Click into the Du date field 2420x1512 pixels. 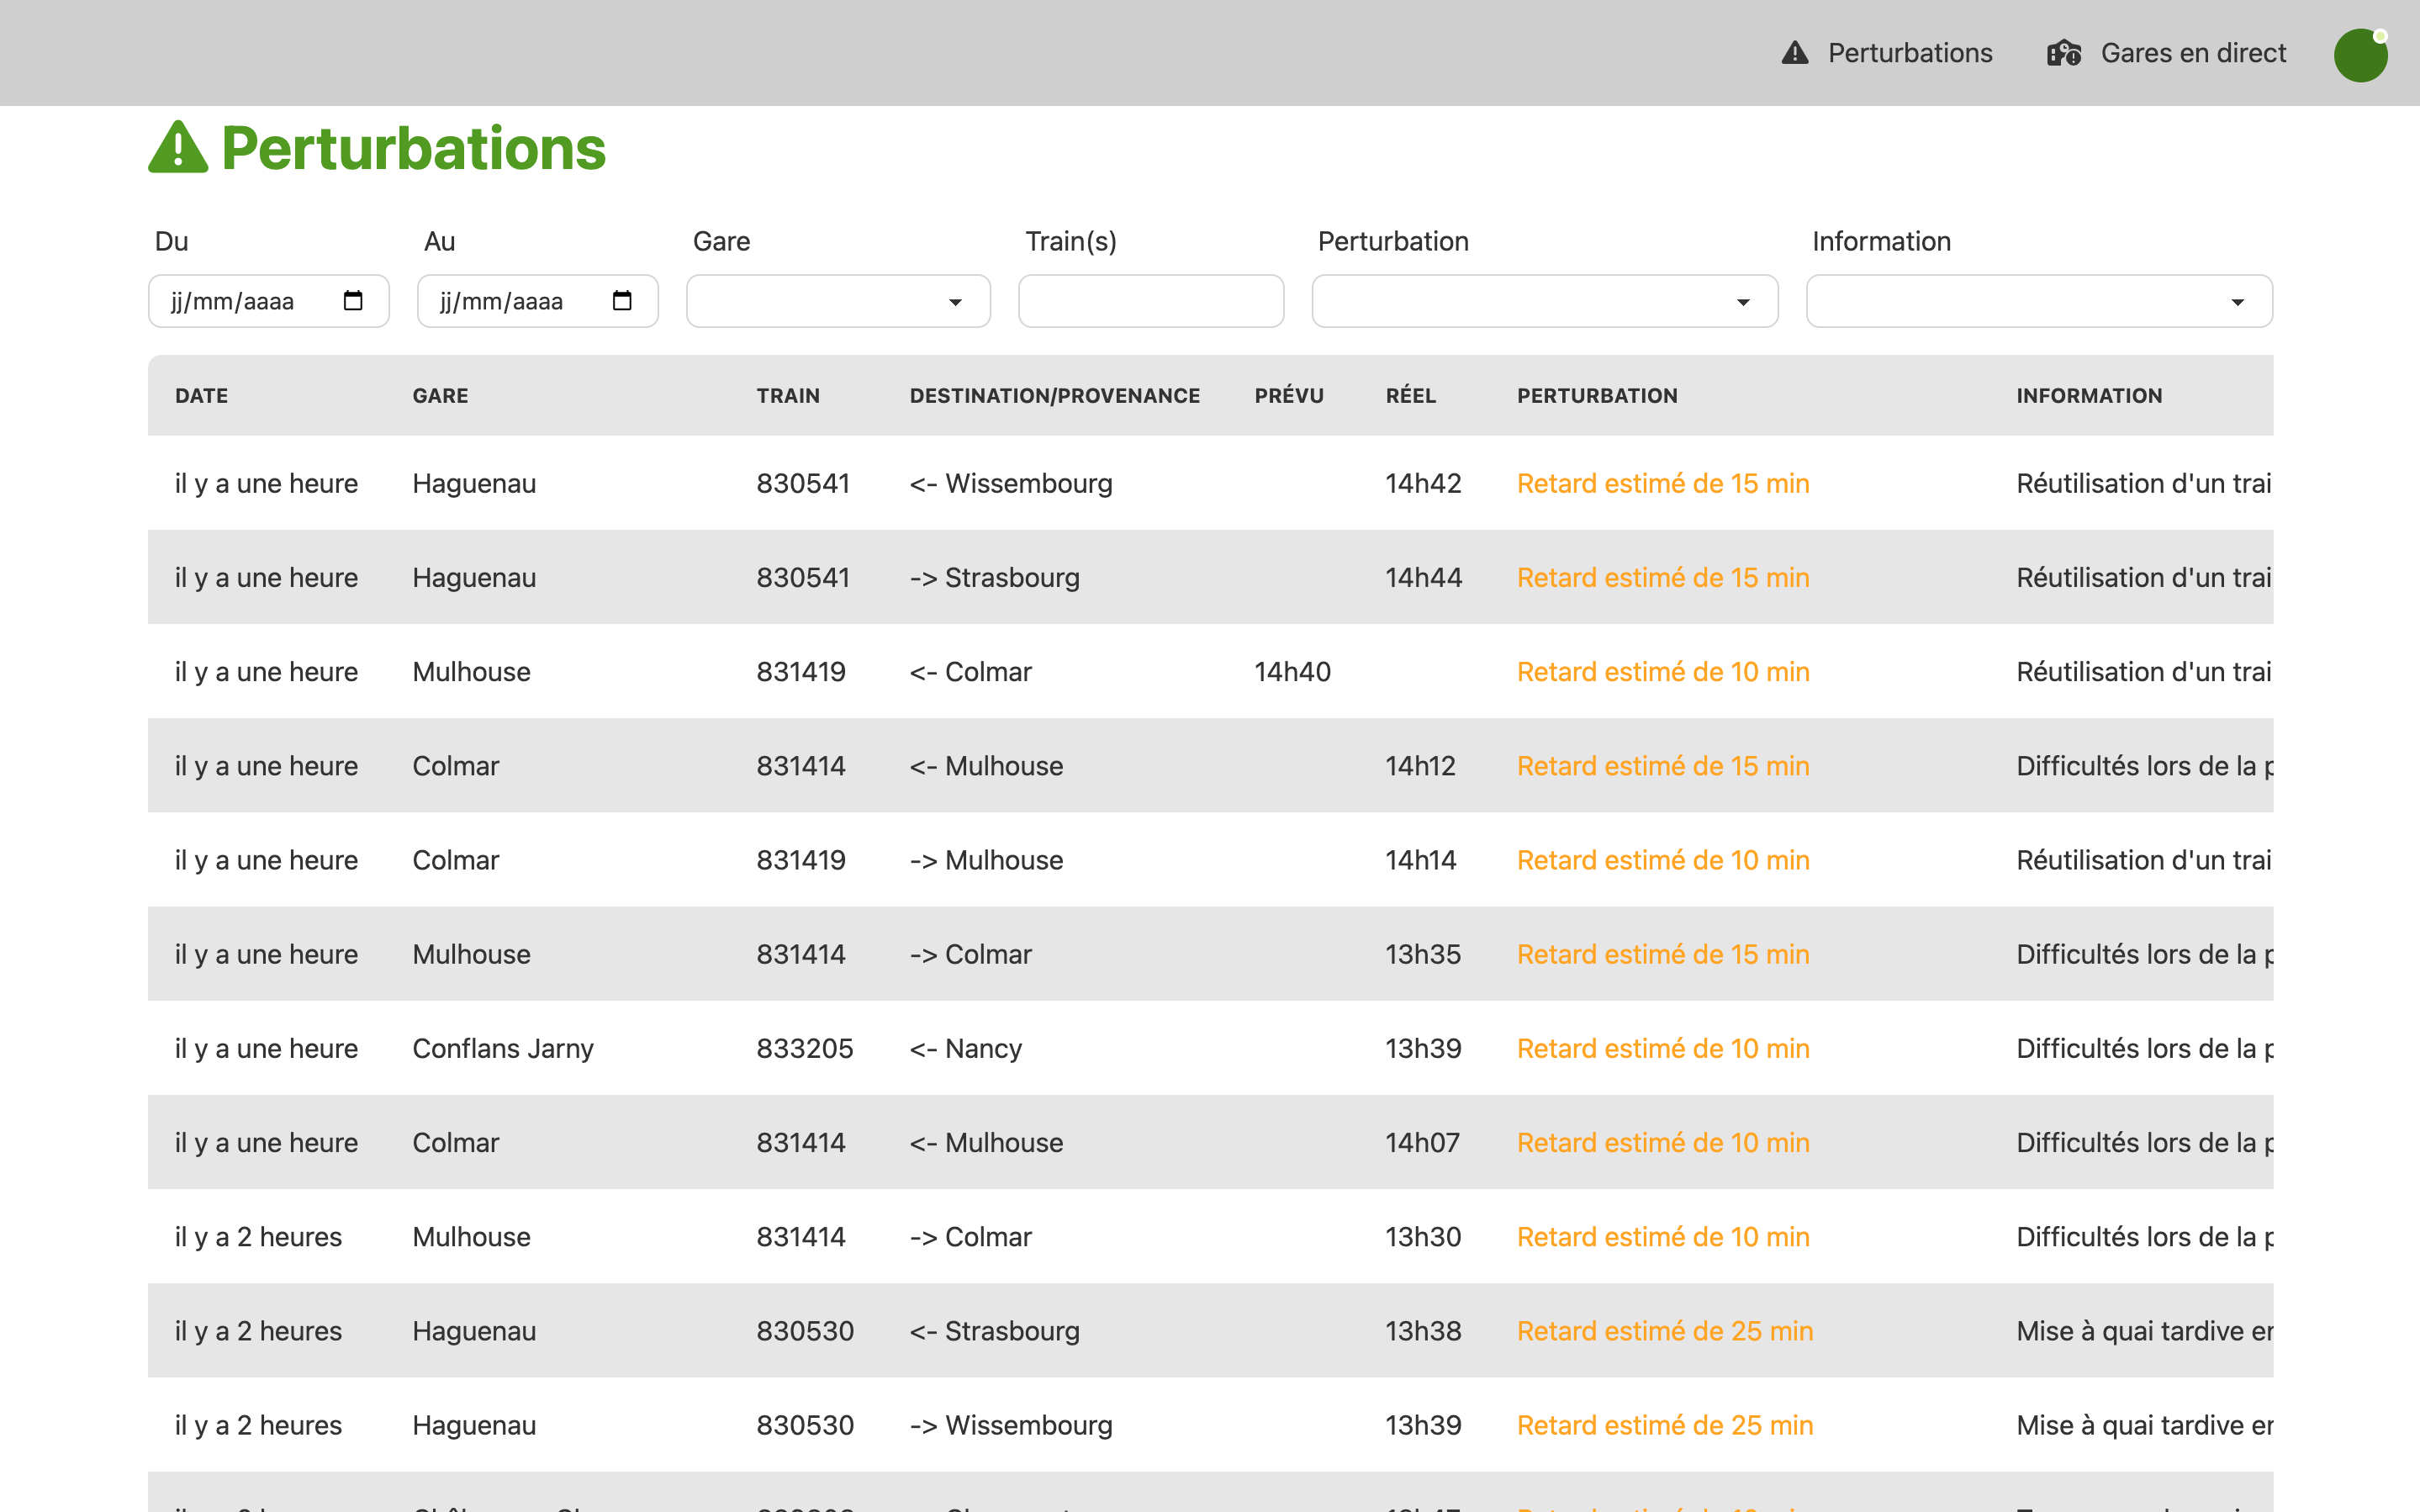235,301
